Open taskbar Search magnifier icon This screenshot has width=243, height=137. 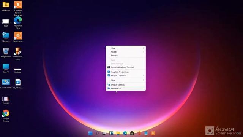click(97, 133)
